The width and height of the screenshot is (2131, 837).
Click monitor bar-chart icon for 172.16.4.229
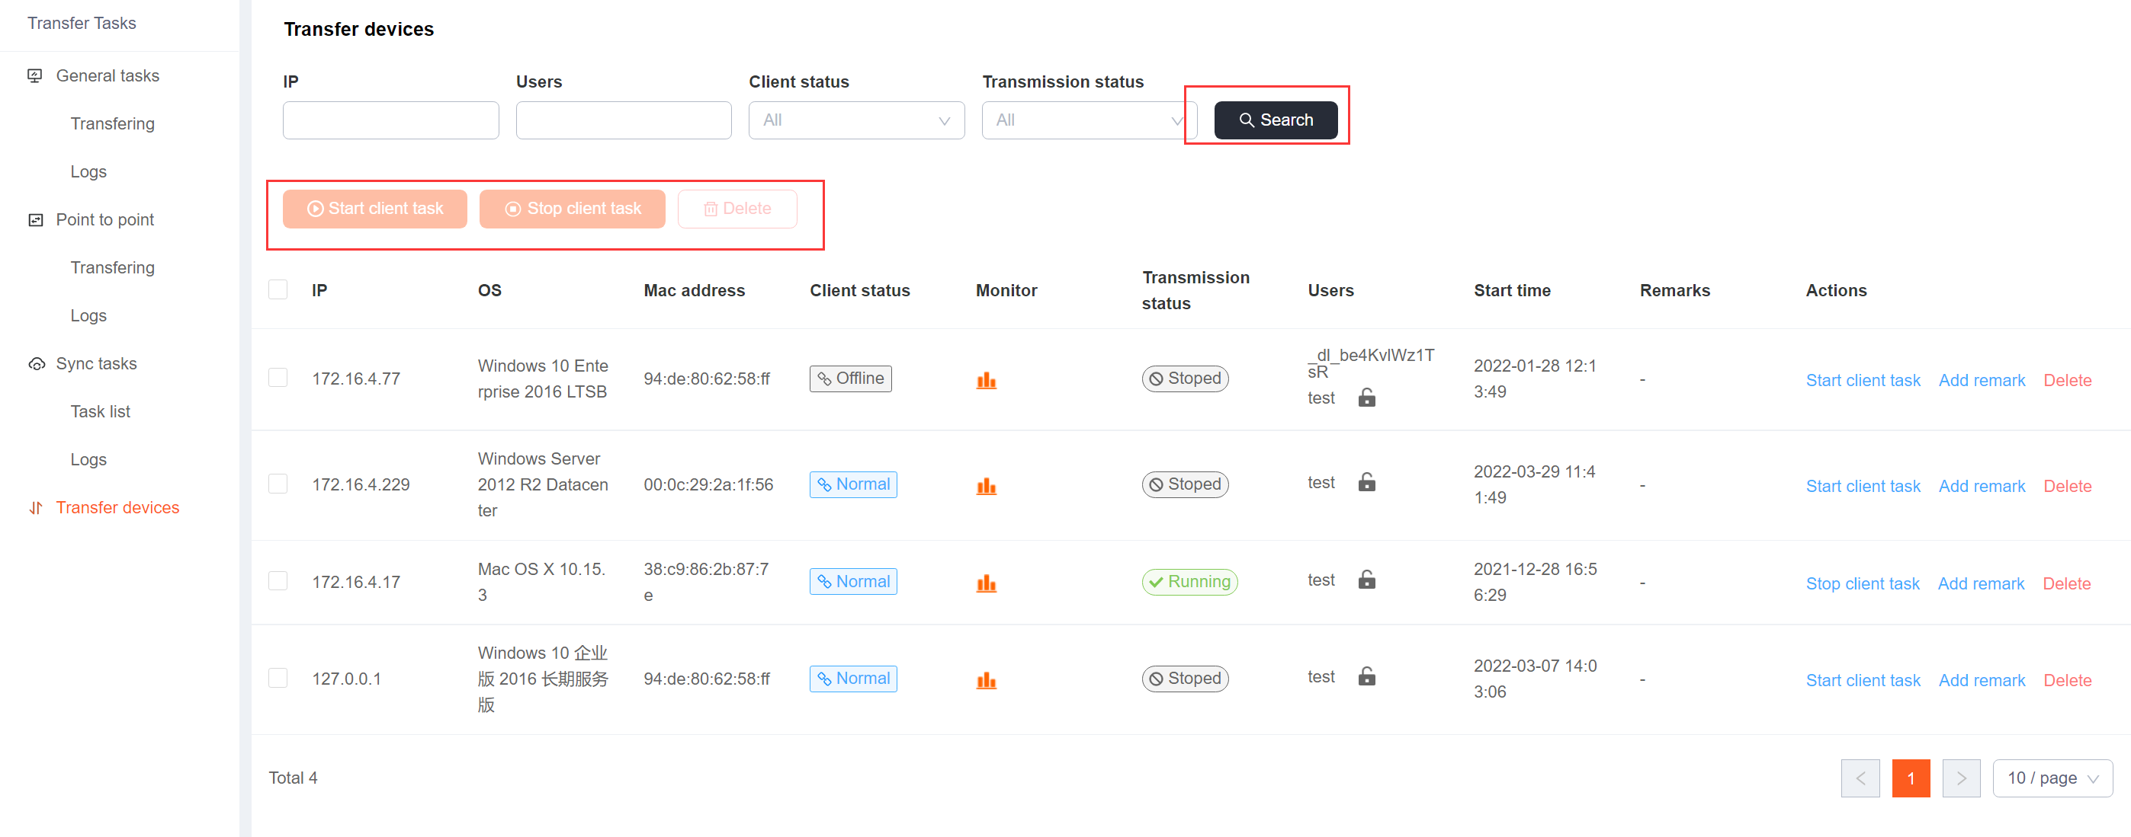pyautogui.click(x=986, y=486)
